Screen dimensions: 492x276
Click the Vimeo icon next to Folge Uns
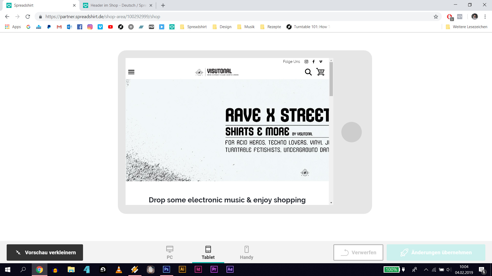(321, 62)
